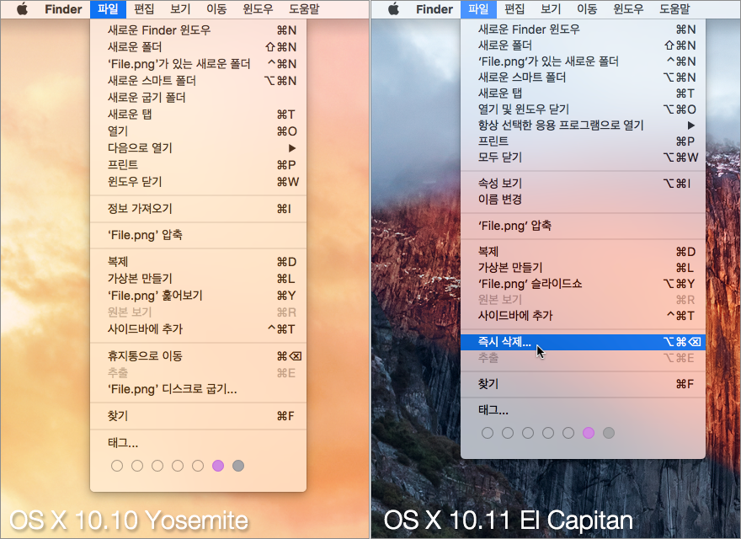Open Apple menu in El Capitan screenshot
741x539 pixels.
coord(393,9)
